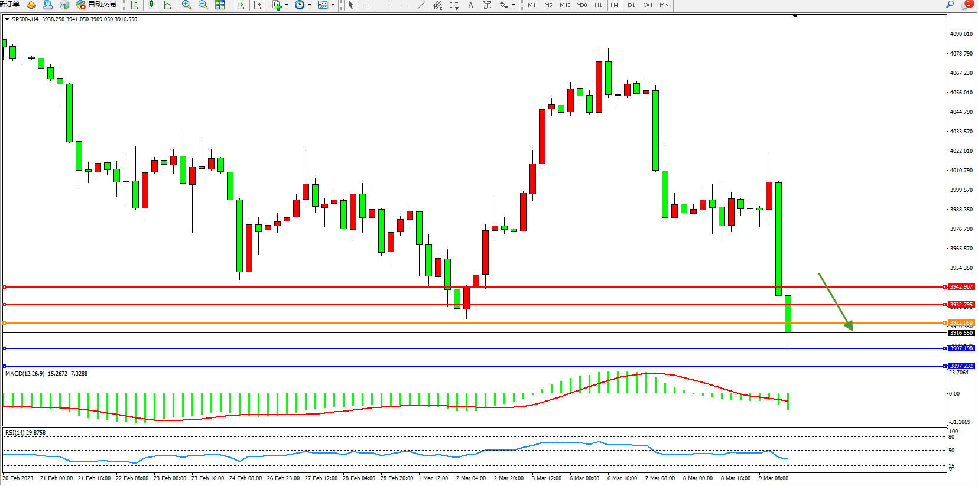Toggle the chart auto scroll button
The width and height of the screenshot is (978, 486).
pos(241,5)
